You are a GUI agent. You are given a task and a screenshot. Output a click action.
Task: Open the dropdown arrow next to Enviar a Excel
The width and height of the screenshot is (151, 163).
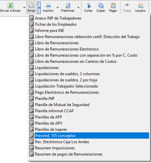coord(24,7)
